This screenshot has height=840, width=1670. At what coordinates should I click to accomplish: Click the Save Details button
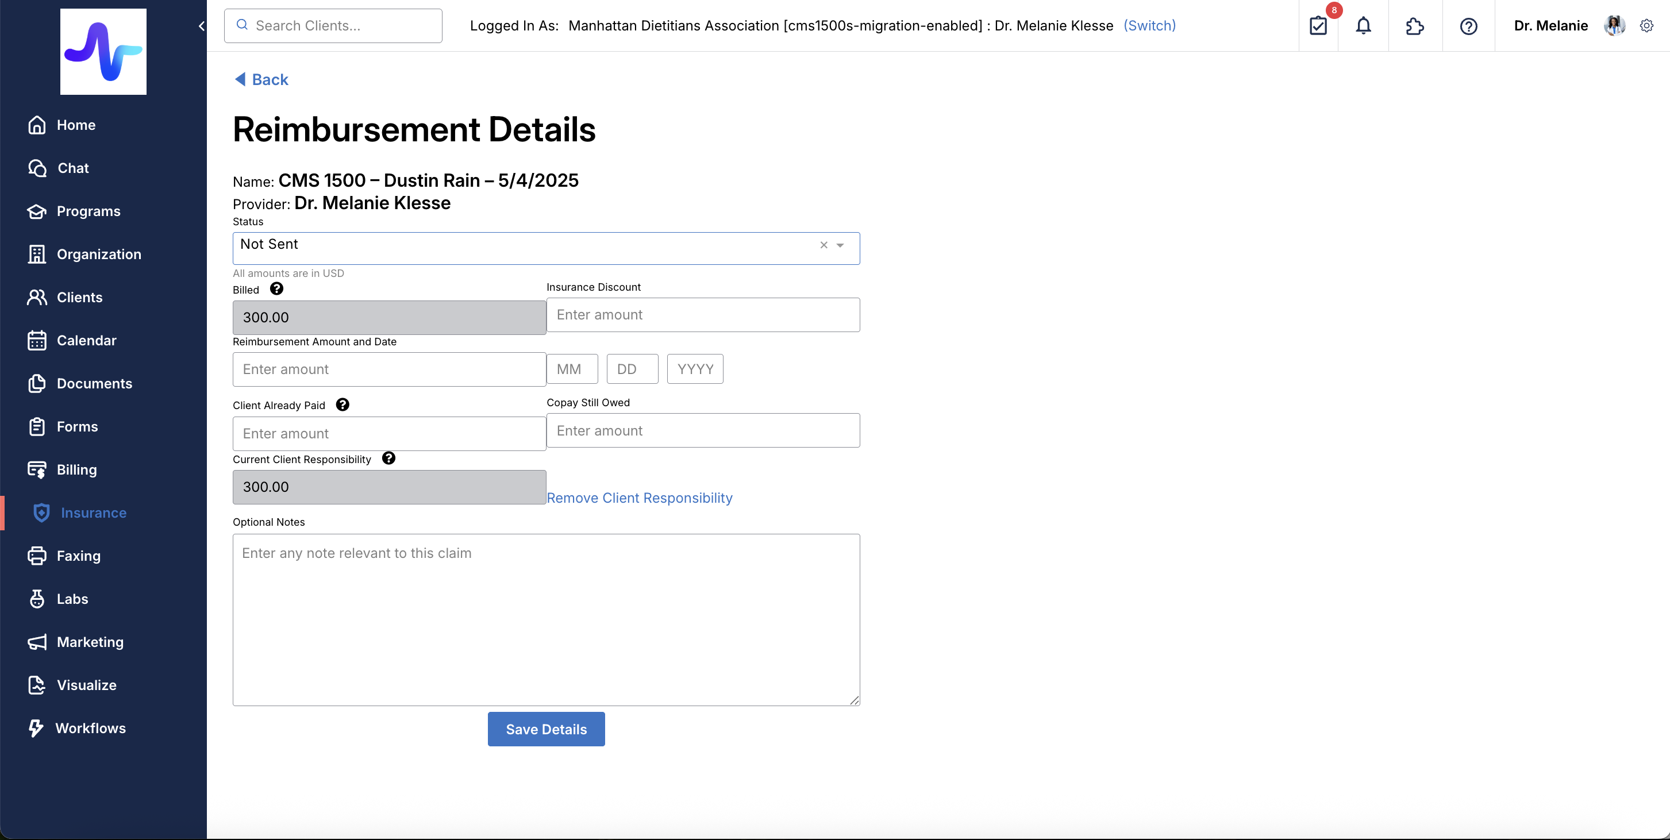click(x=546, y=729)
